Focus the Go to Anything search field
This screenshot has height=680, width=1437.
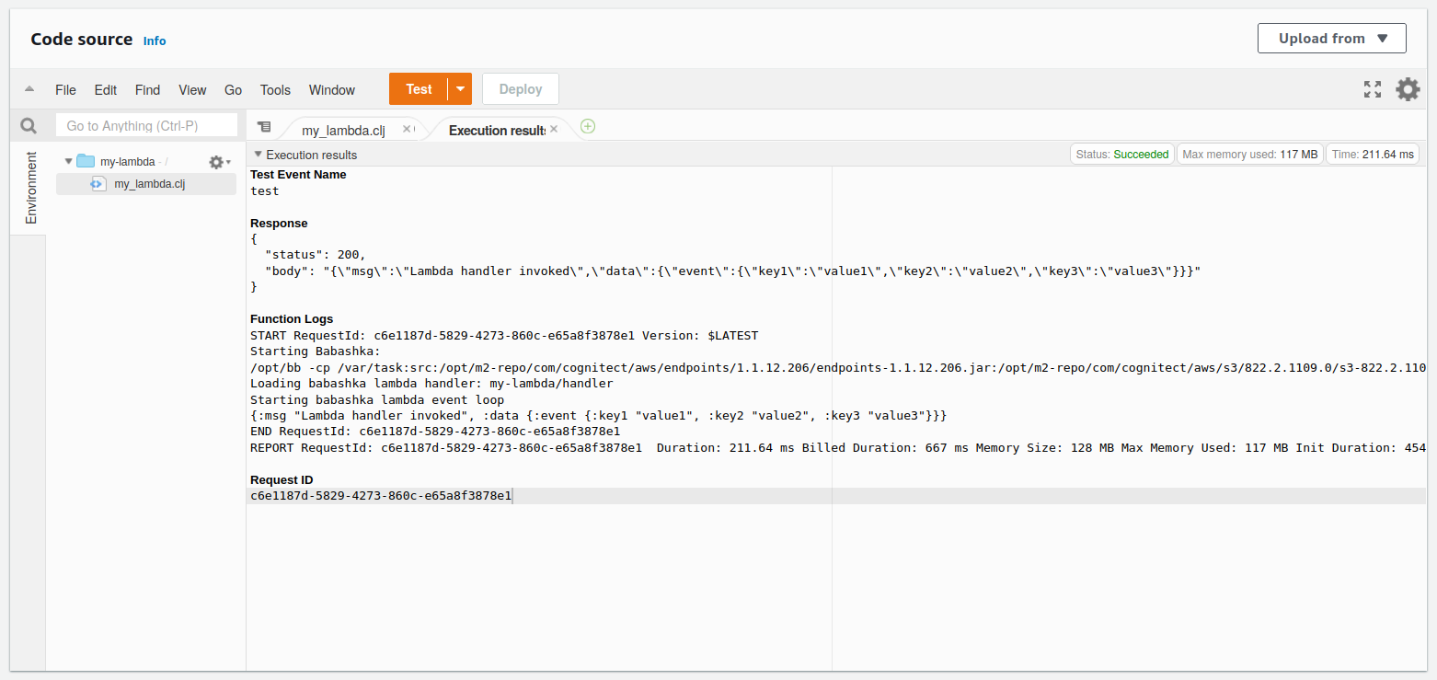(146, 126)
